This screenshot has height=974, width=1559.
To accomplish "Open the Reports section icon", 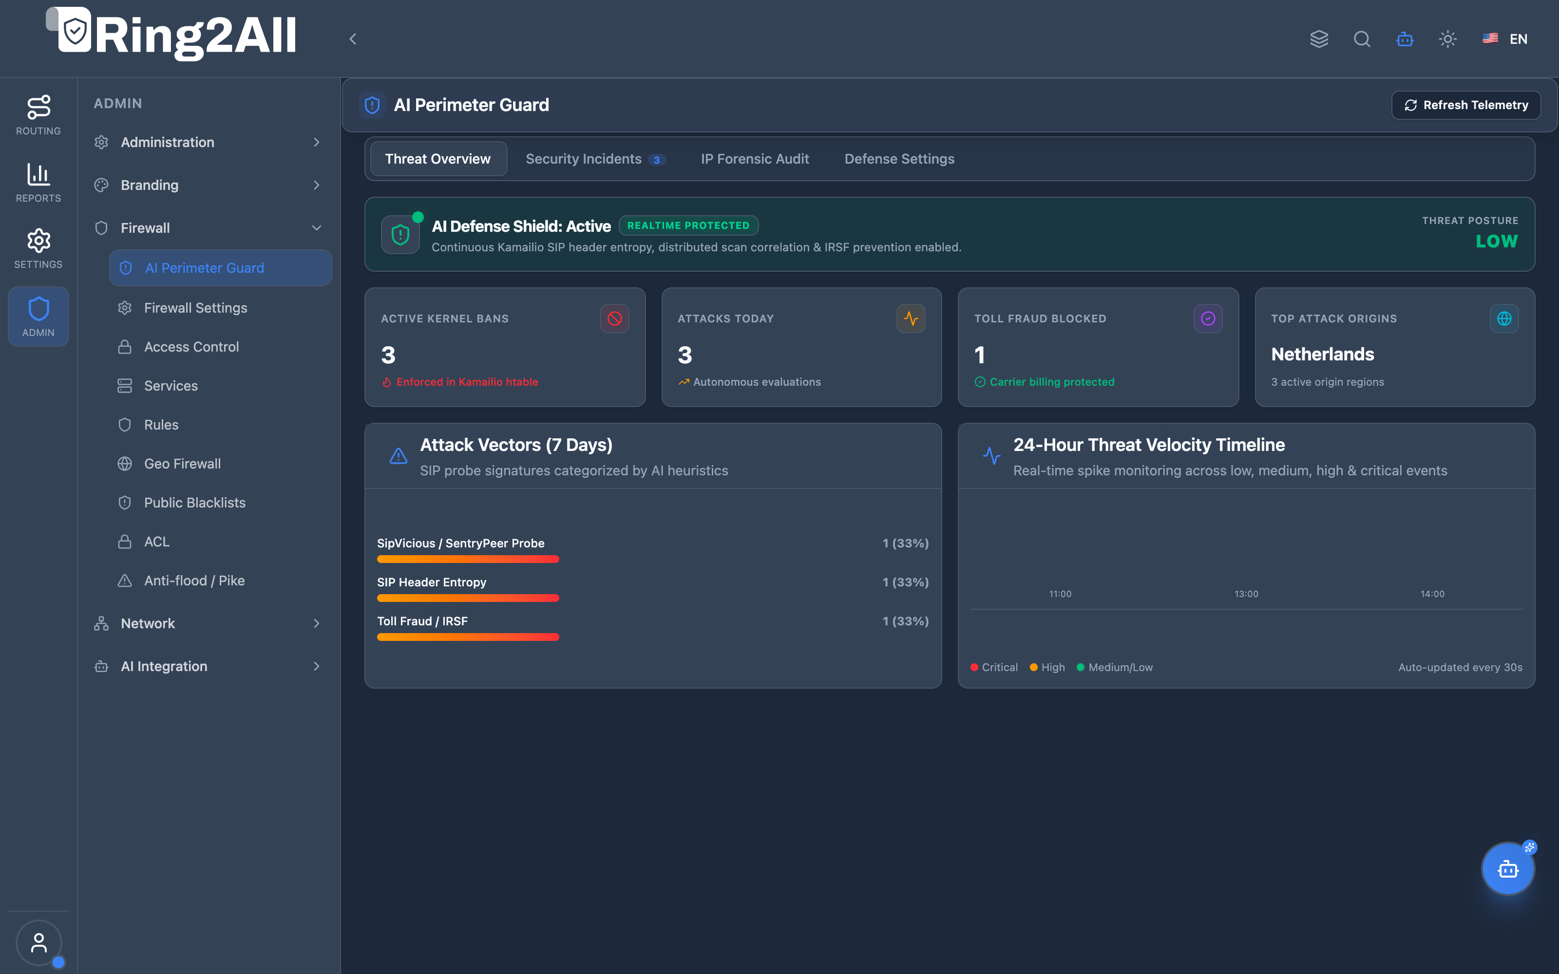I will [38, 183].
